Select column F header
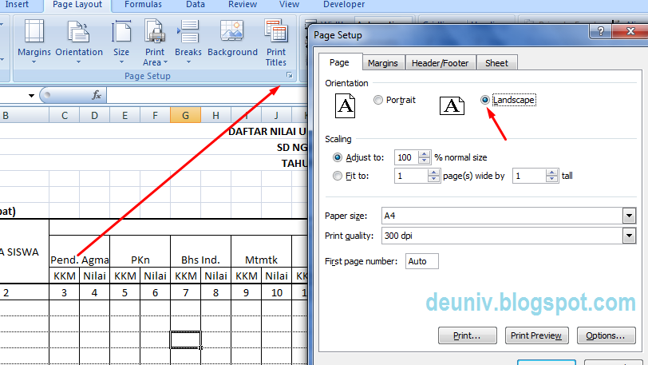The height and width of the screenshot is (365, 648). point(155,116)
